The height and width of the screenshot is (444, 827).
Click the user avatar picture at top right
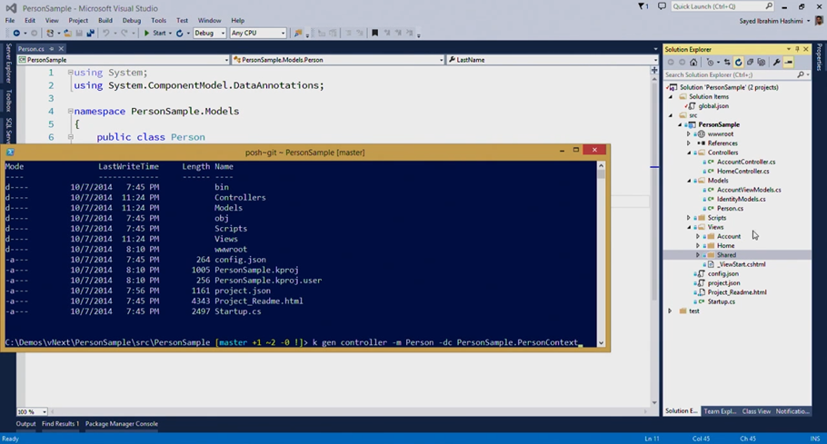point(819,21)
